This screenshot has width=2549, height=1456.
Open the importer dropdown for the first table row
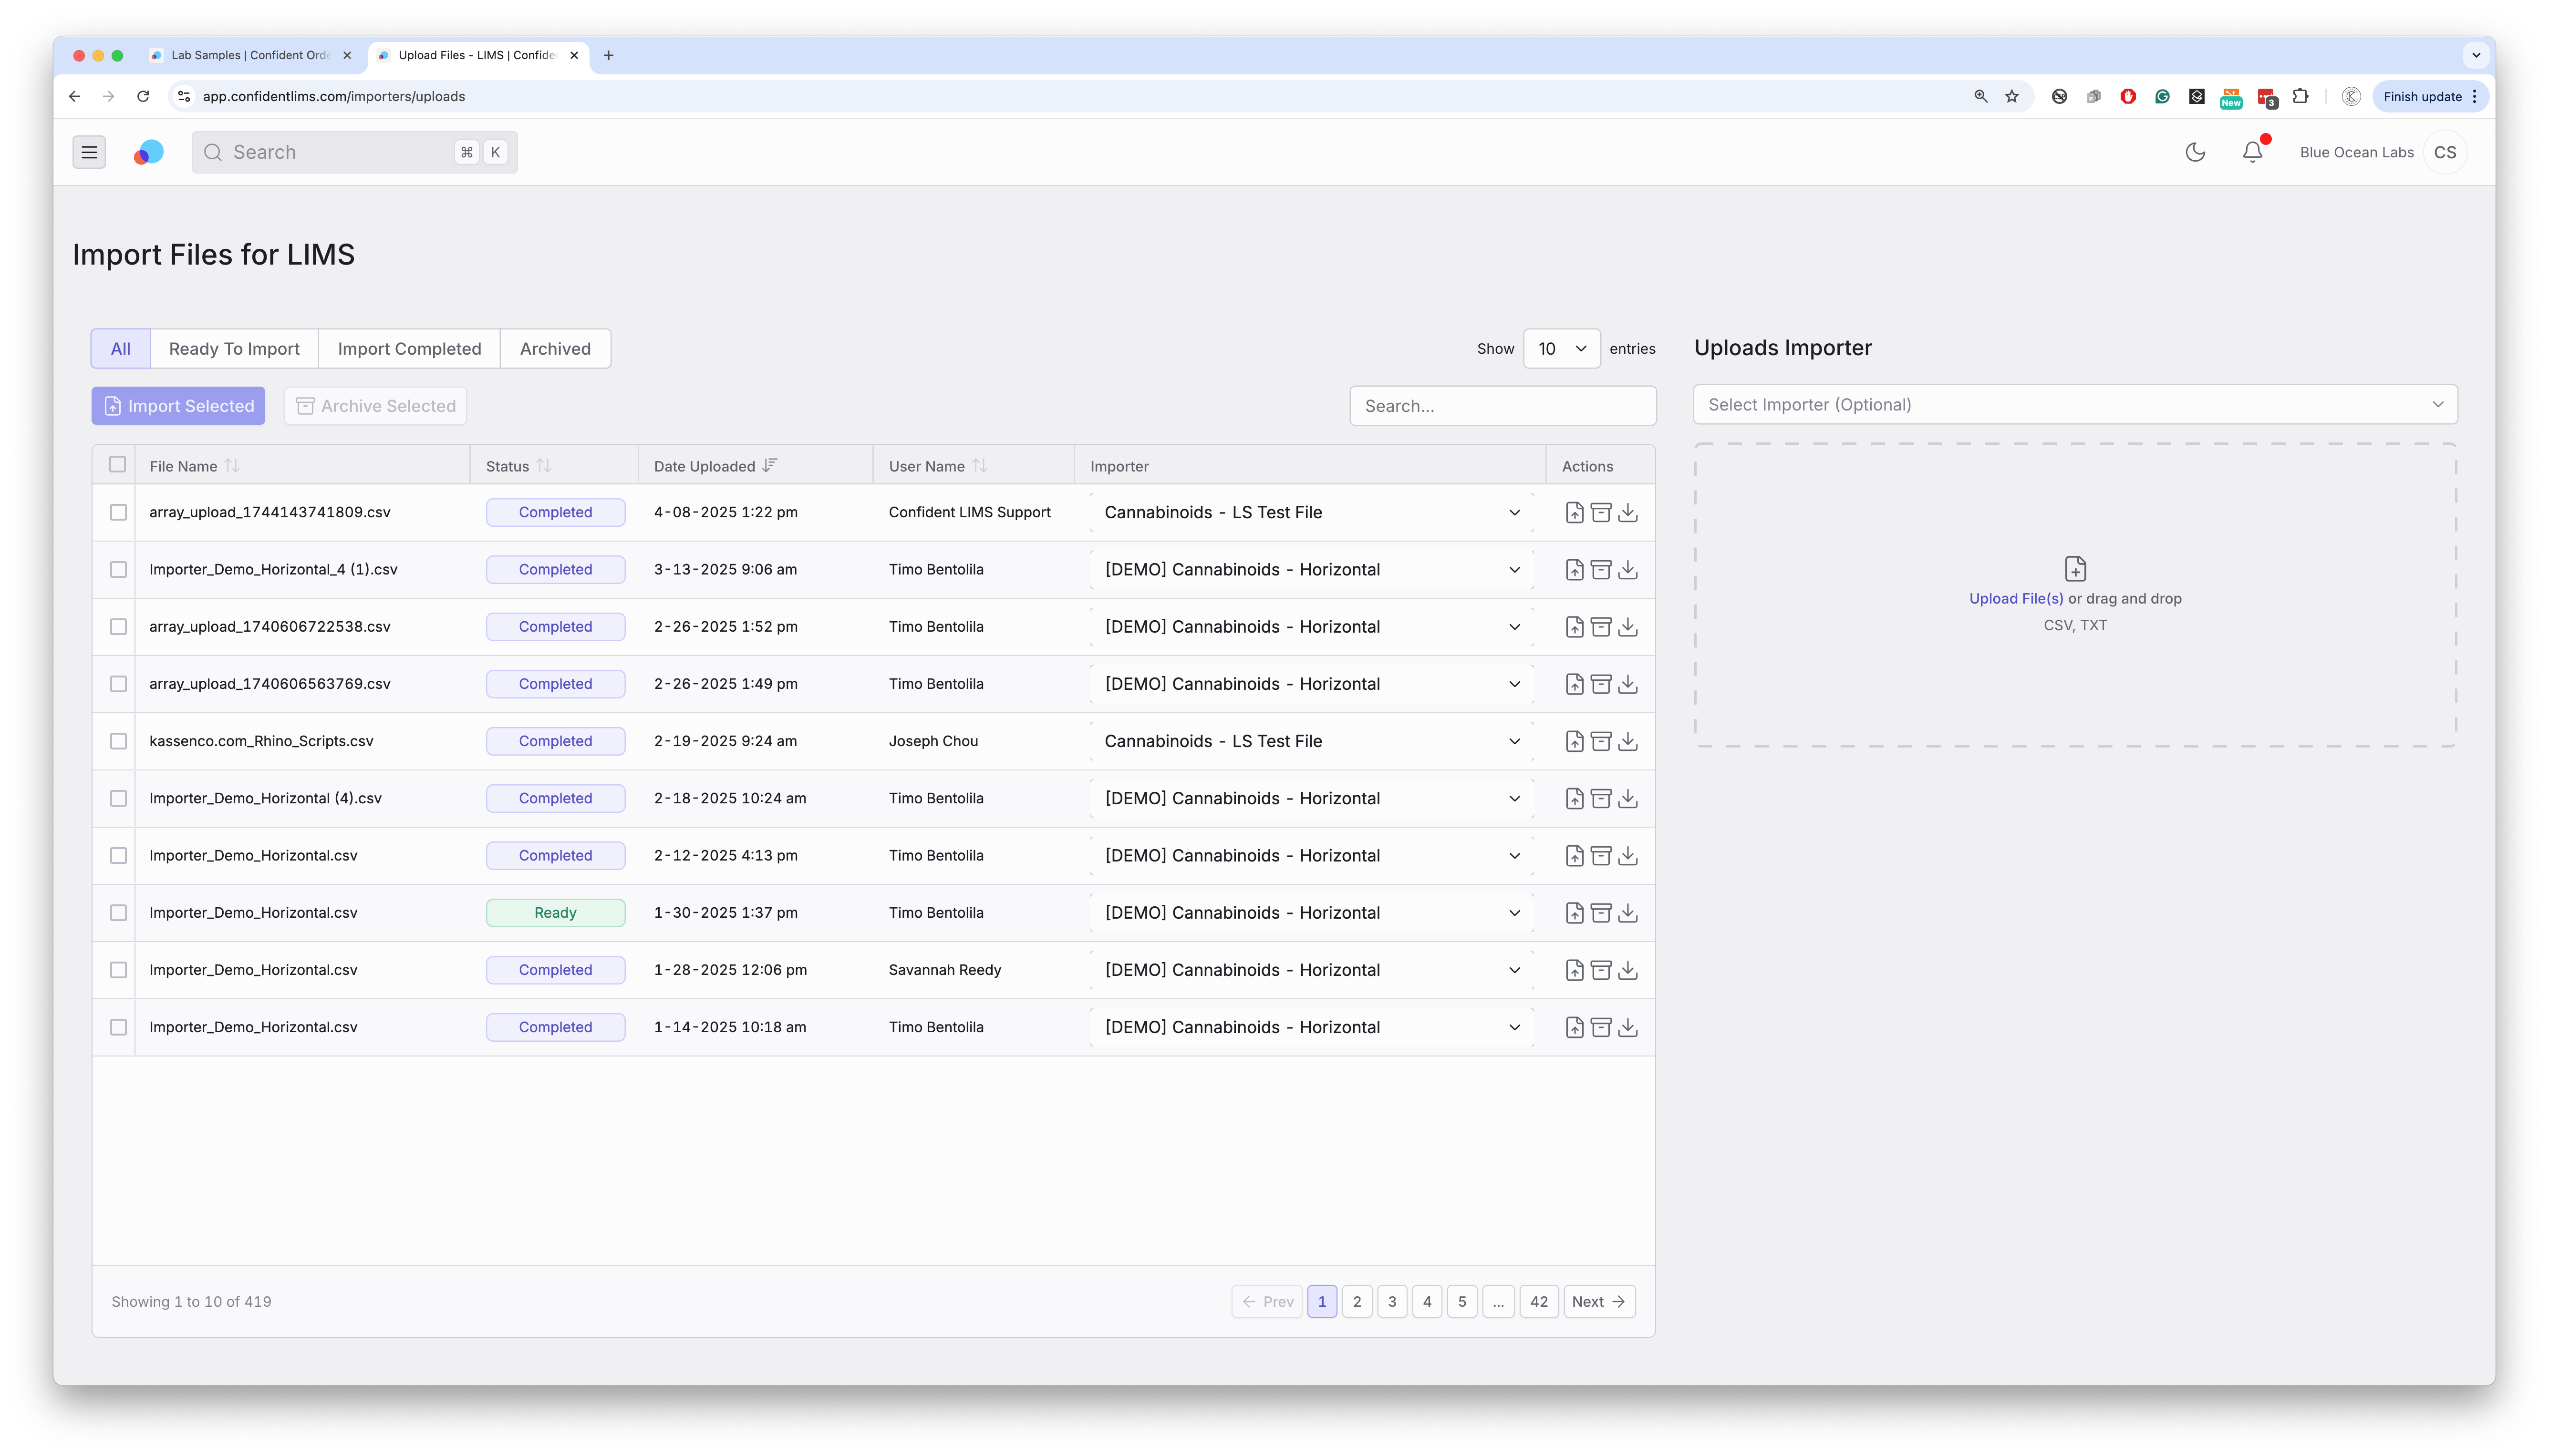click(1311, 513)
